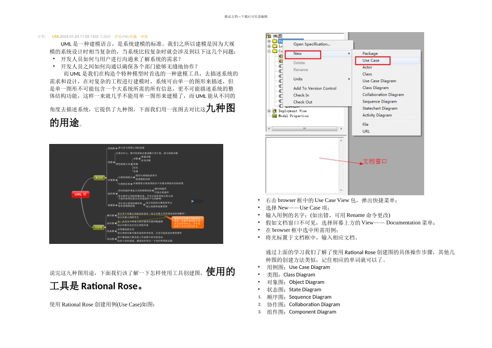Click the heading '工具是 Rational Rose'

coord(94,286)
